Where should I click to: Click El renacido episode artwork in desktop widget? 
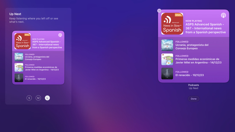[167, 74]
